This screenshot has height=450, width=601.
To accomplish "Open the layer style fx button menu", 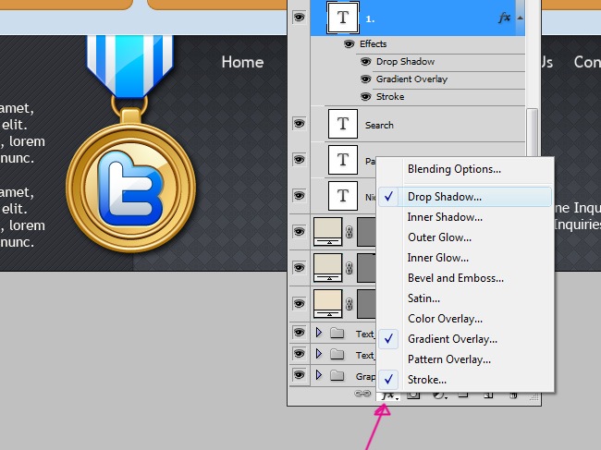I will tap(388, 395).
